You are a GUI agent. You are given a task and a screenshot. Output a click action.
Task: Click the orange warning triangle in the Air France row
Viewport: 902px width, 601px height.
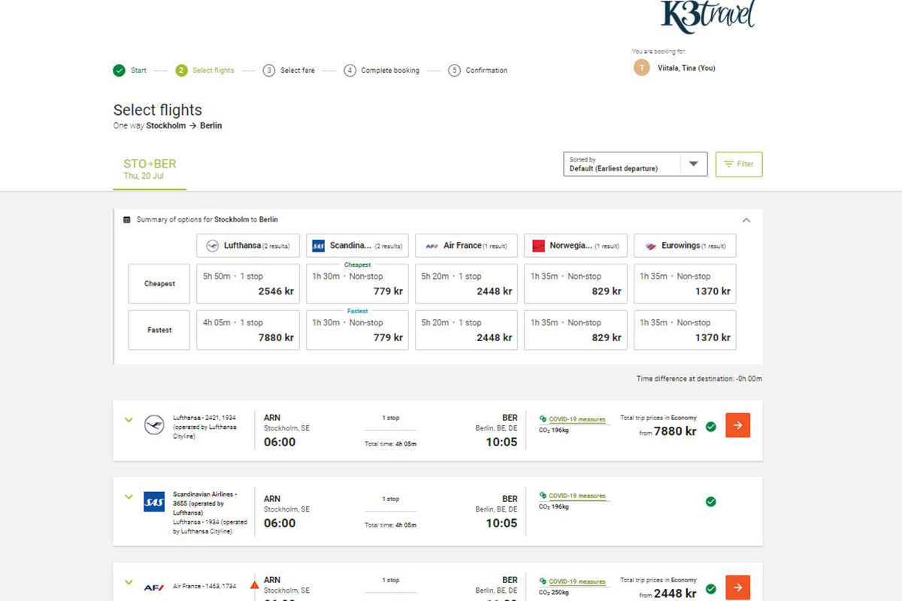(255, 584)
